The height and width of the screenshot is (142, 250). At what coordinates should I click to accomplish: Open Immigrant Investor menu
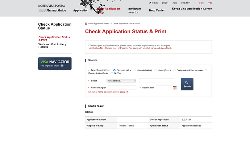(134, 11)
